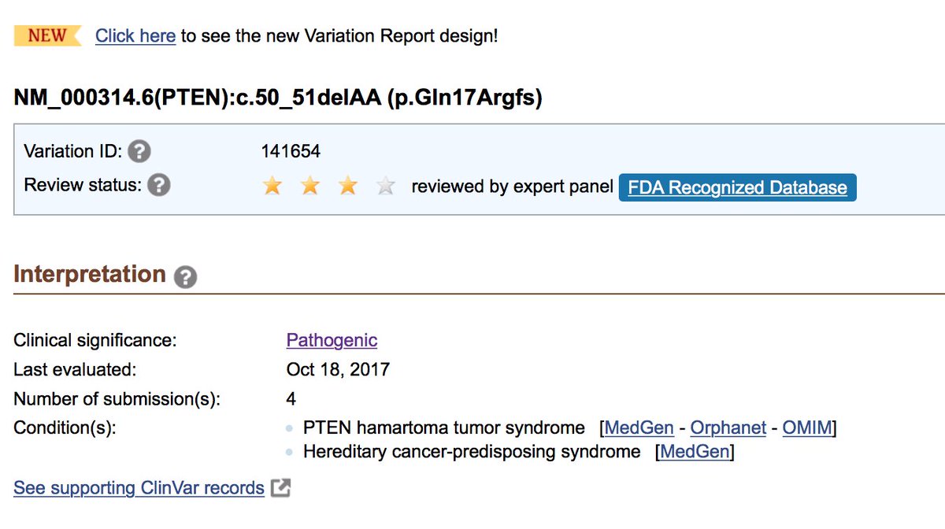945x529 pixels.
Task: Click the yellow NEW banner badge
Action: click(x=48, y=35)
